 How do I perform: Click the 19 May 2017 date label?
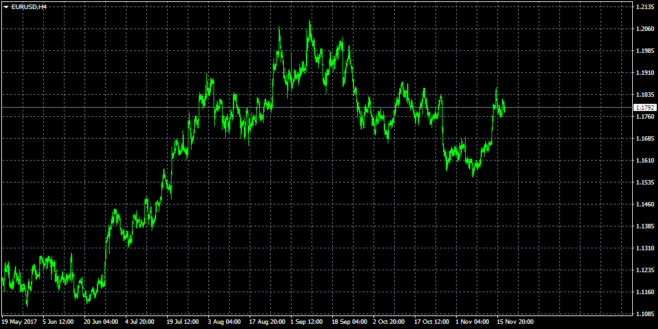tap(19, 322)
